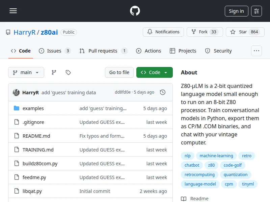This screenshot has width=270, height=202.
Task: Open the tags icon beside branches
Action: click(68, 72)
